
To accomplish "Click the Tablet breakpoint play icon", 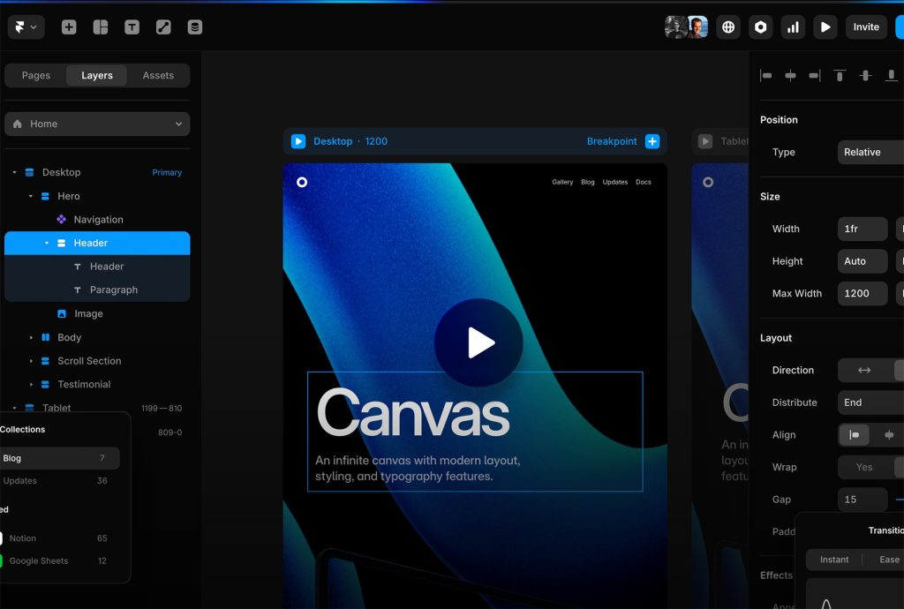I will click(705, 141).
